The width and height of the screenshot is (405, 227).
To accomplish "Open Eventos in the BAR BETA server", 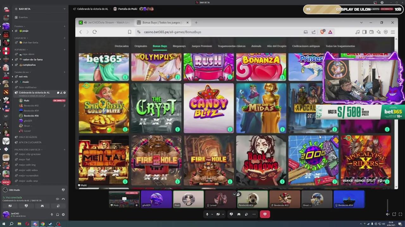I will click(x=23, y=17).
